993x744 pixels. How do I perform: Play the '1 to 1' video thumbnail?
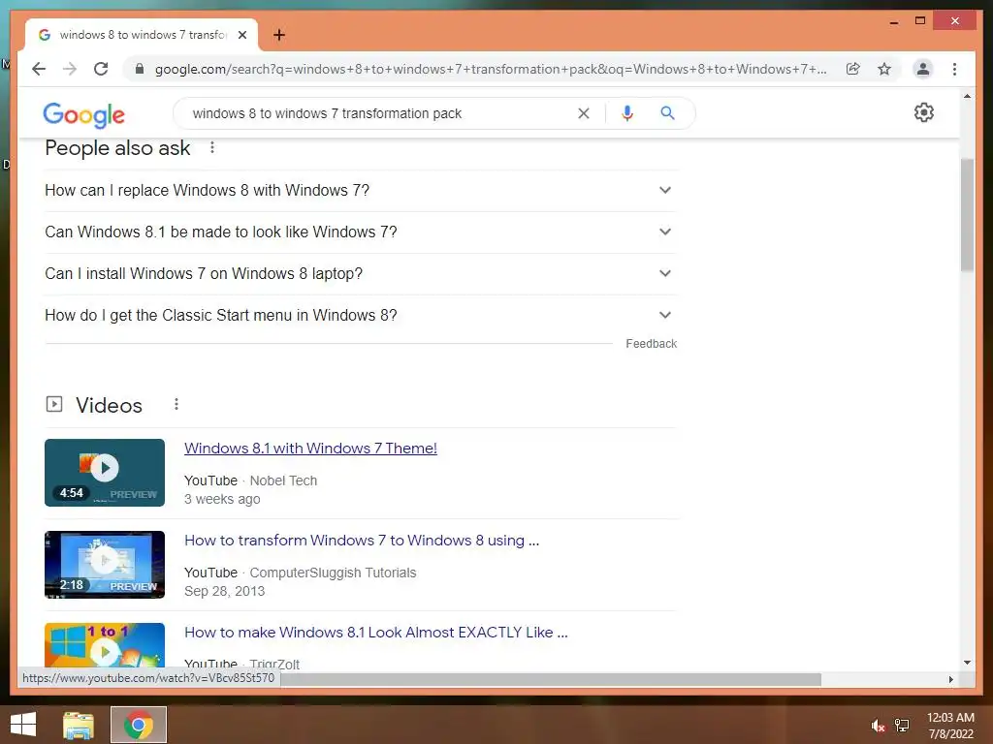pyautogui.click(x=105, y=644)
